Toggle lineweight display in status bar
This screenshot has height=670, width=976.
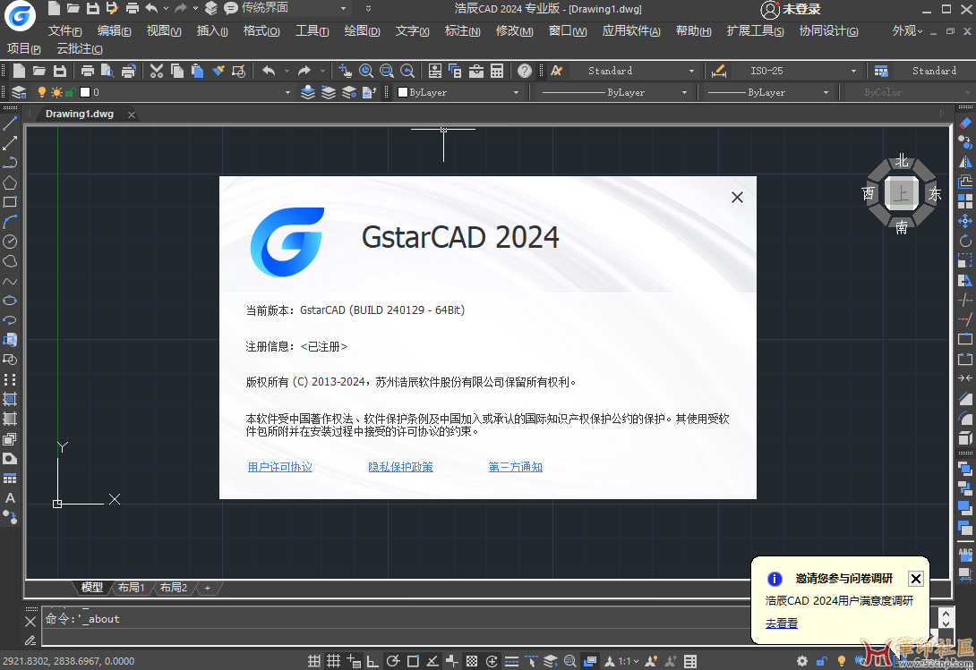click(x=511, y=661)
